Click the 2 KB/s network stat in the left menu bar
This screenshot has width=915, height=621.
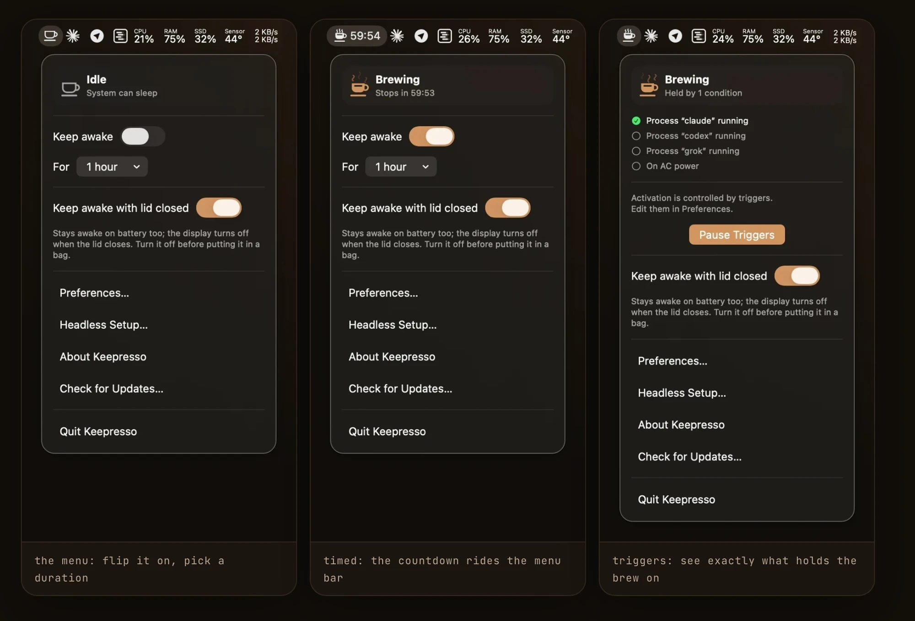coord(266,36)
